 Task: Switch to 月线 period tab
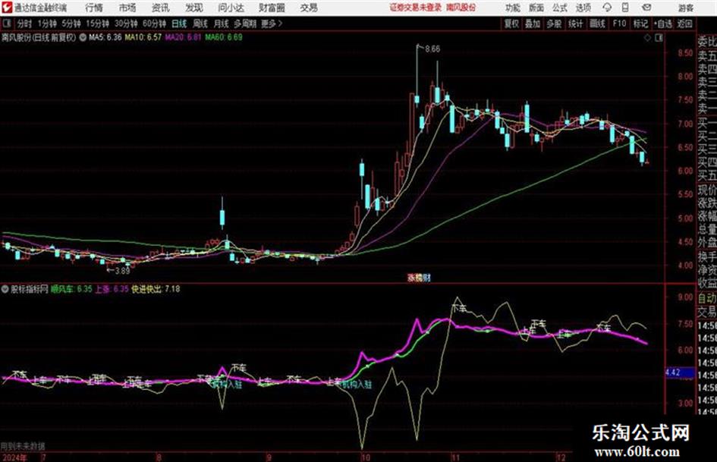click(x=222, y=24)
